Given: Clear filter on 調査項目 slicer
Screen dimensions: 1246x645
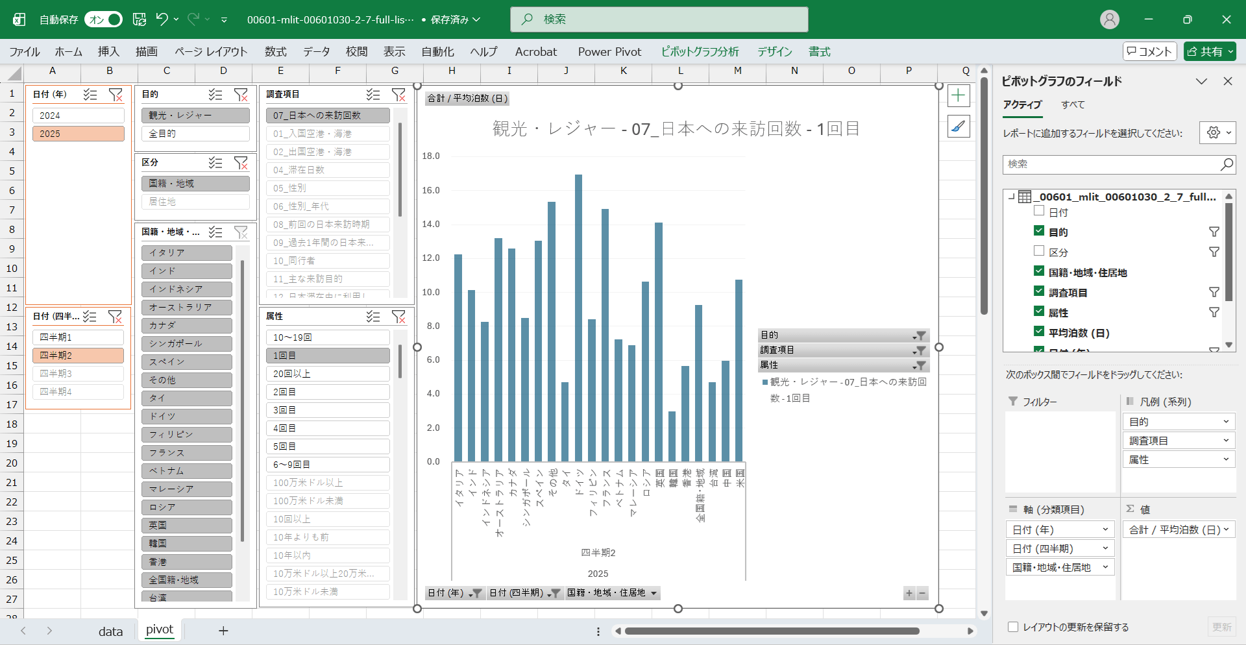Looking at the screenshot, I should 398,95.
